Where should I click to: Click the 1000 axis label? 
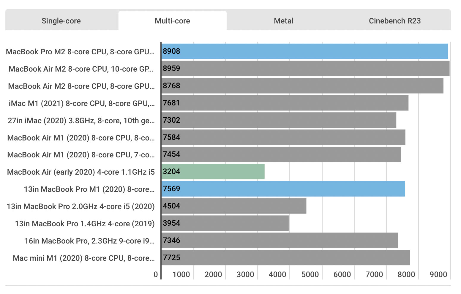pyautogui.click(x=181, y=274)
